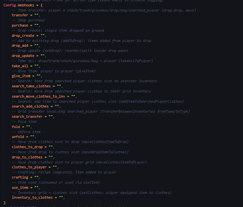Viewport: 243px width, 207px height.
Task: Place cursor in the crafting empty string
Action: tap(36, 177)
